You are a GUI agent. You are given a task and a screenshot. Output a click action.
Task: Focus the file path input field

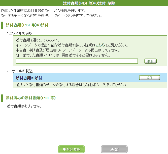coord(77,61)
